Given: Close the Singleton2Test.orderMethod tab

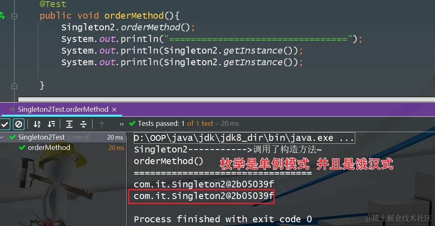Looking at the screenshot, I should [x=114, y=110].
